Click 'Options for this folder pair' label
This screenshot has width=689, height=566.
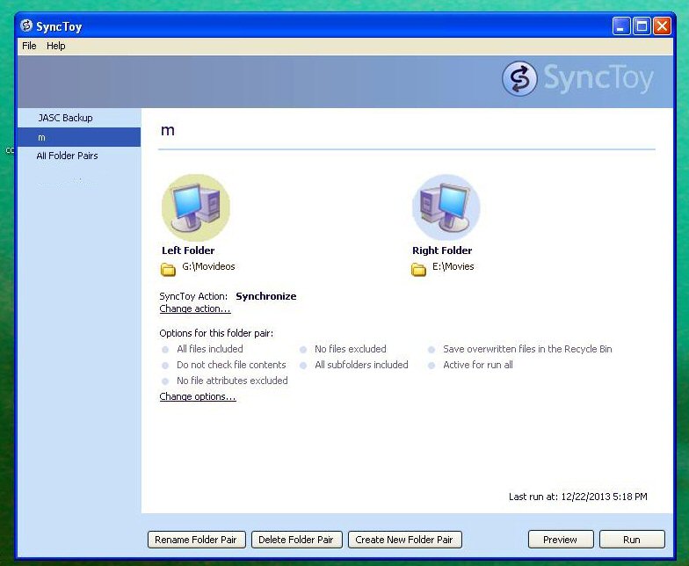point(216,333)
